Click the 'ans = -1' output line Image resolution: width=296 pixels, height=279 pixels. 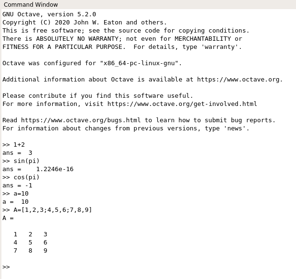click(17, 186)
